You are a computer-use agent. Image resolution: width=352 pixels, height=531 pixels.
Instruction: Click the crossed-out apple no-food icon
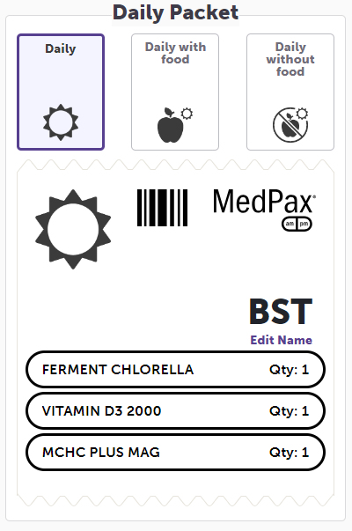[290, 125]
